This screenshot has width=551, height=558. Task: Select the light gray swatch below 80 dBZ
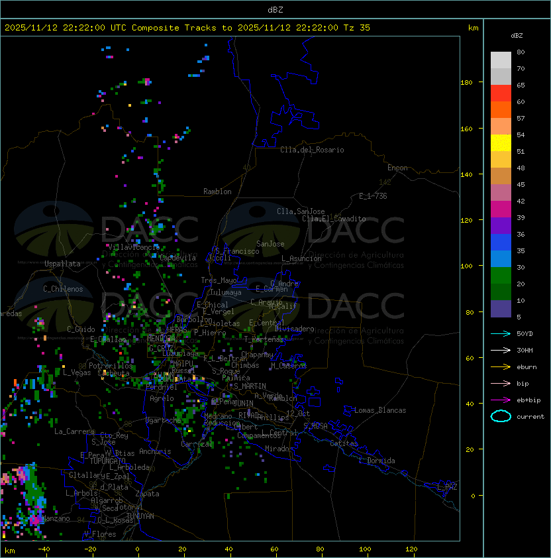click(501, 60)
